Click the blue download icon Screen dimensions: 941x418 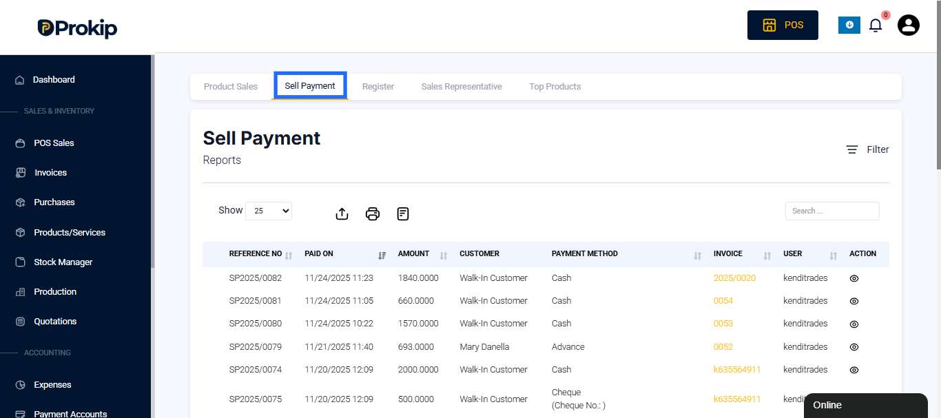click(x=849, y=25)
